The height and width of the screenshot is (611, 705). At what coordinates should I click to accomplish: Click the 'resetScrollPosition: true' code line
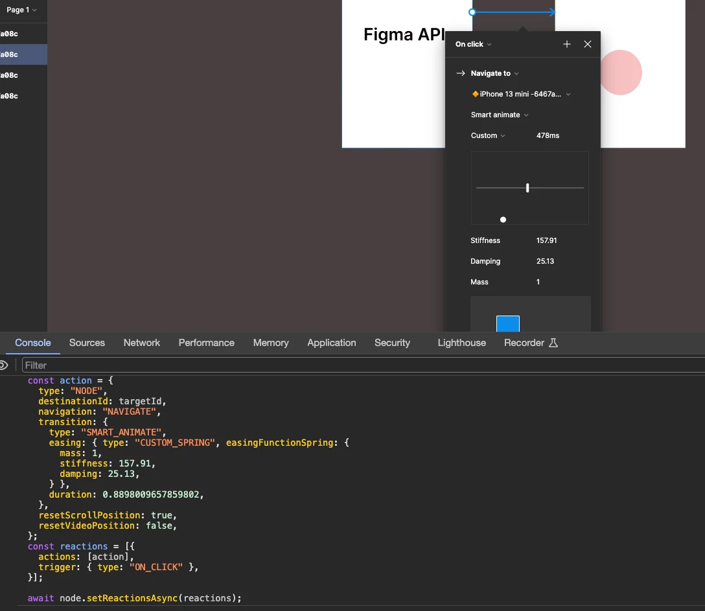[108, 515]
